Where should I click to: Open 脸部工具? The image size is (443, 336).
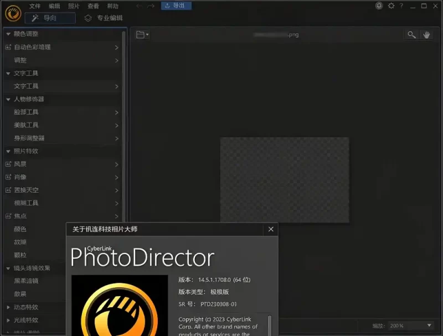pos(62,112)
